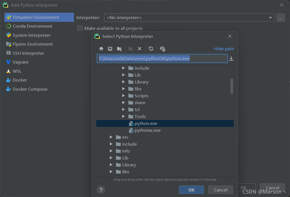290x197 pixels.
Task: Click the etc folder icon
Action: point(118,137)
